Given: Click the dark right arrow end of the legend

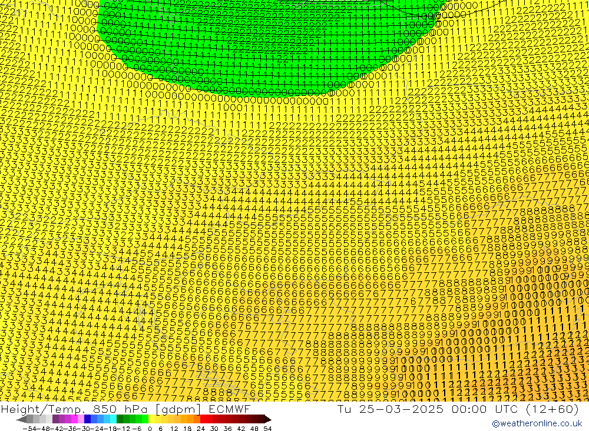Looking at the screenshot, I should coord(268,420).
